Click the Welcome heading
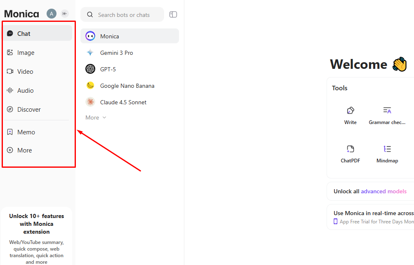Screen dimensions: 414x265 359,64
